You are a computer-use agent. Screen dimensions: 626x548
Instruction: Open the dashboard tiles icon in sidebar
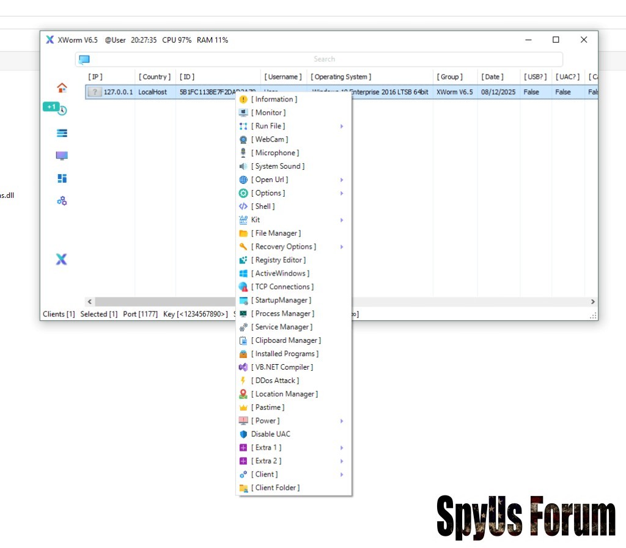click(62, 178)
